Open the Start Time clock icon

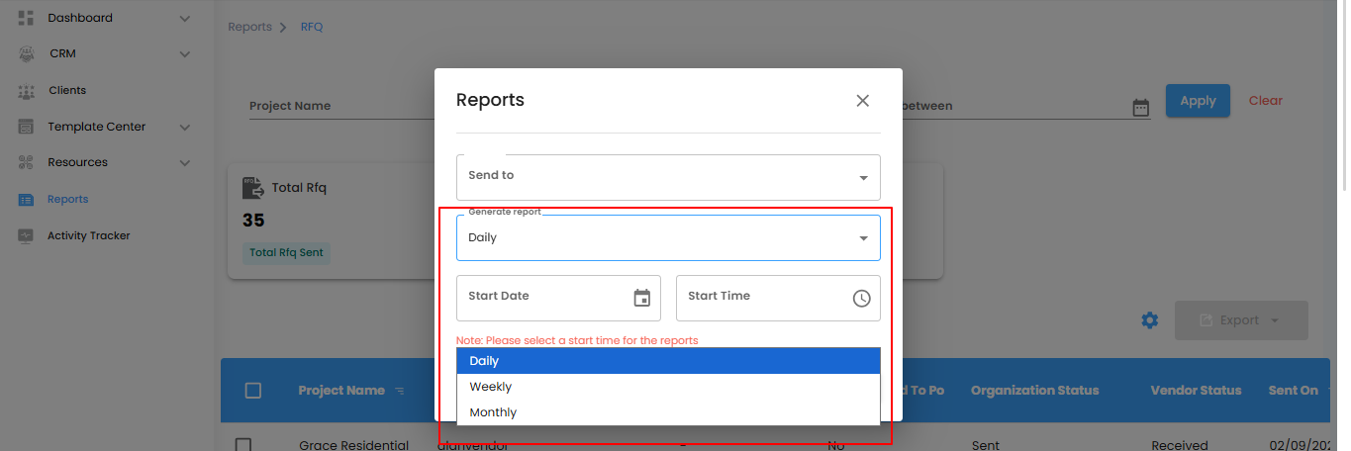861,298
